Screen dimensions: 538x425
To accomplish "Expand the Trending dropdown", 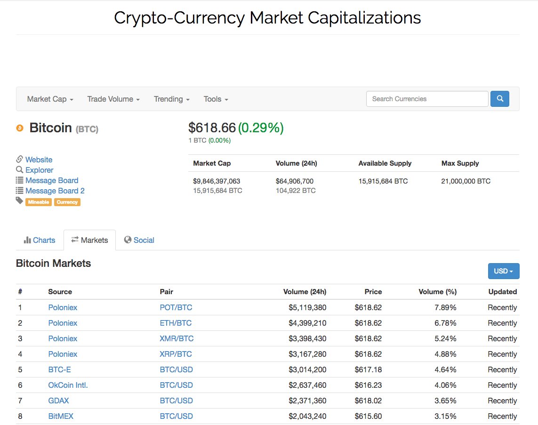I will click(171, 99).
